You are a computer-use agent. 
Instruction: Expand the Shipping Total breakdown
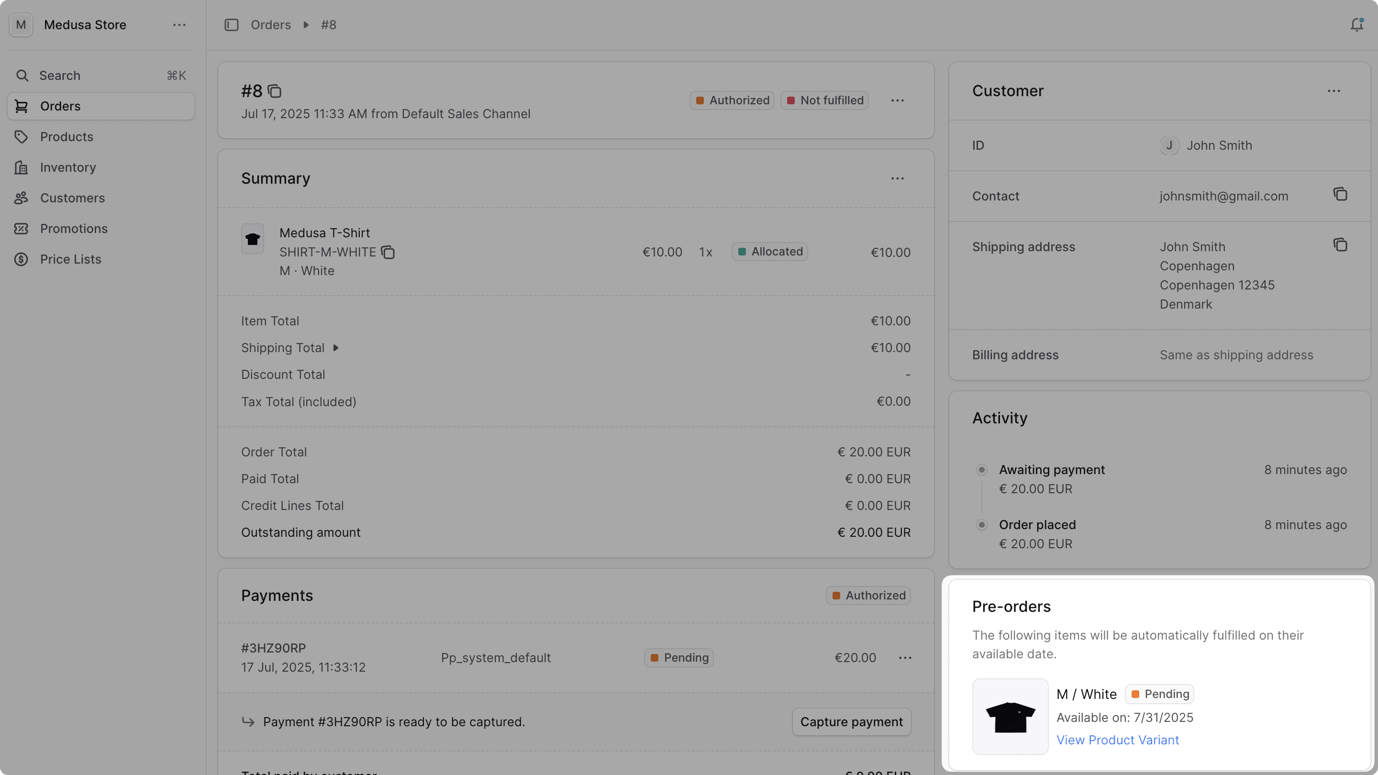tap(336, 348)
